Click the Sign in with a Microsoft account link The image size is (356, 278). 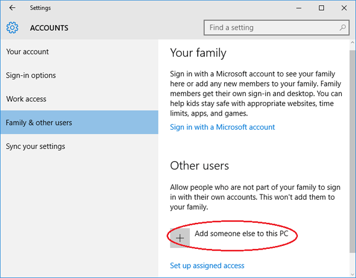[x=223, y=127]
